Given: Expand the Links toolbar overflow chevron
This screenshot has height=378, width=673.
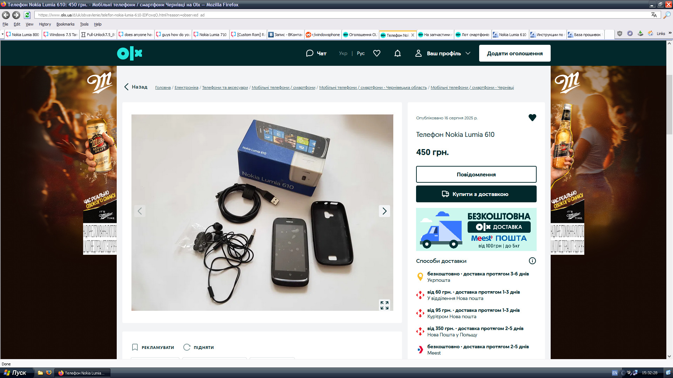Looking at the screenshot, I should coord(670,33).
